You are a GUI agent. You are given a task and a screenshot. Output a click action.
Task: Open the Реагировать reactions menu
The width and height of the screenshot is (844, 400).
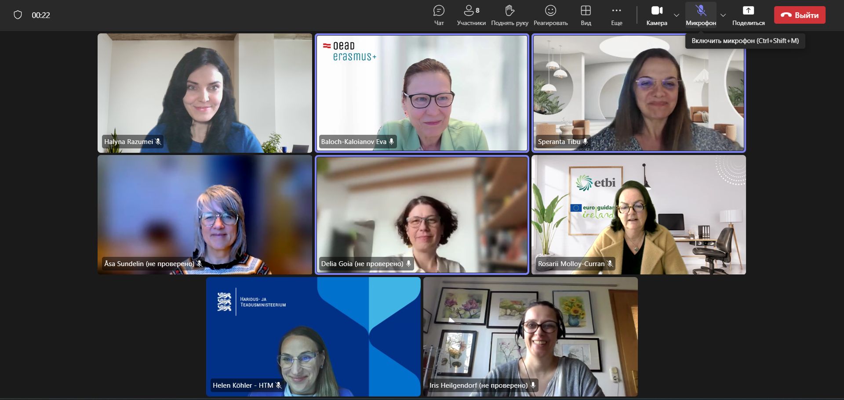(550, 15)
